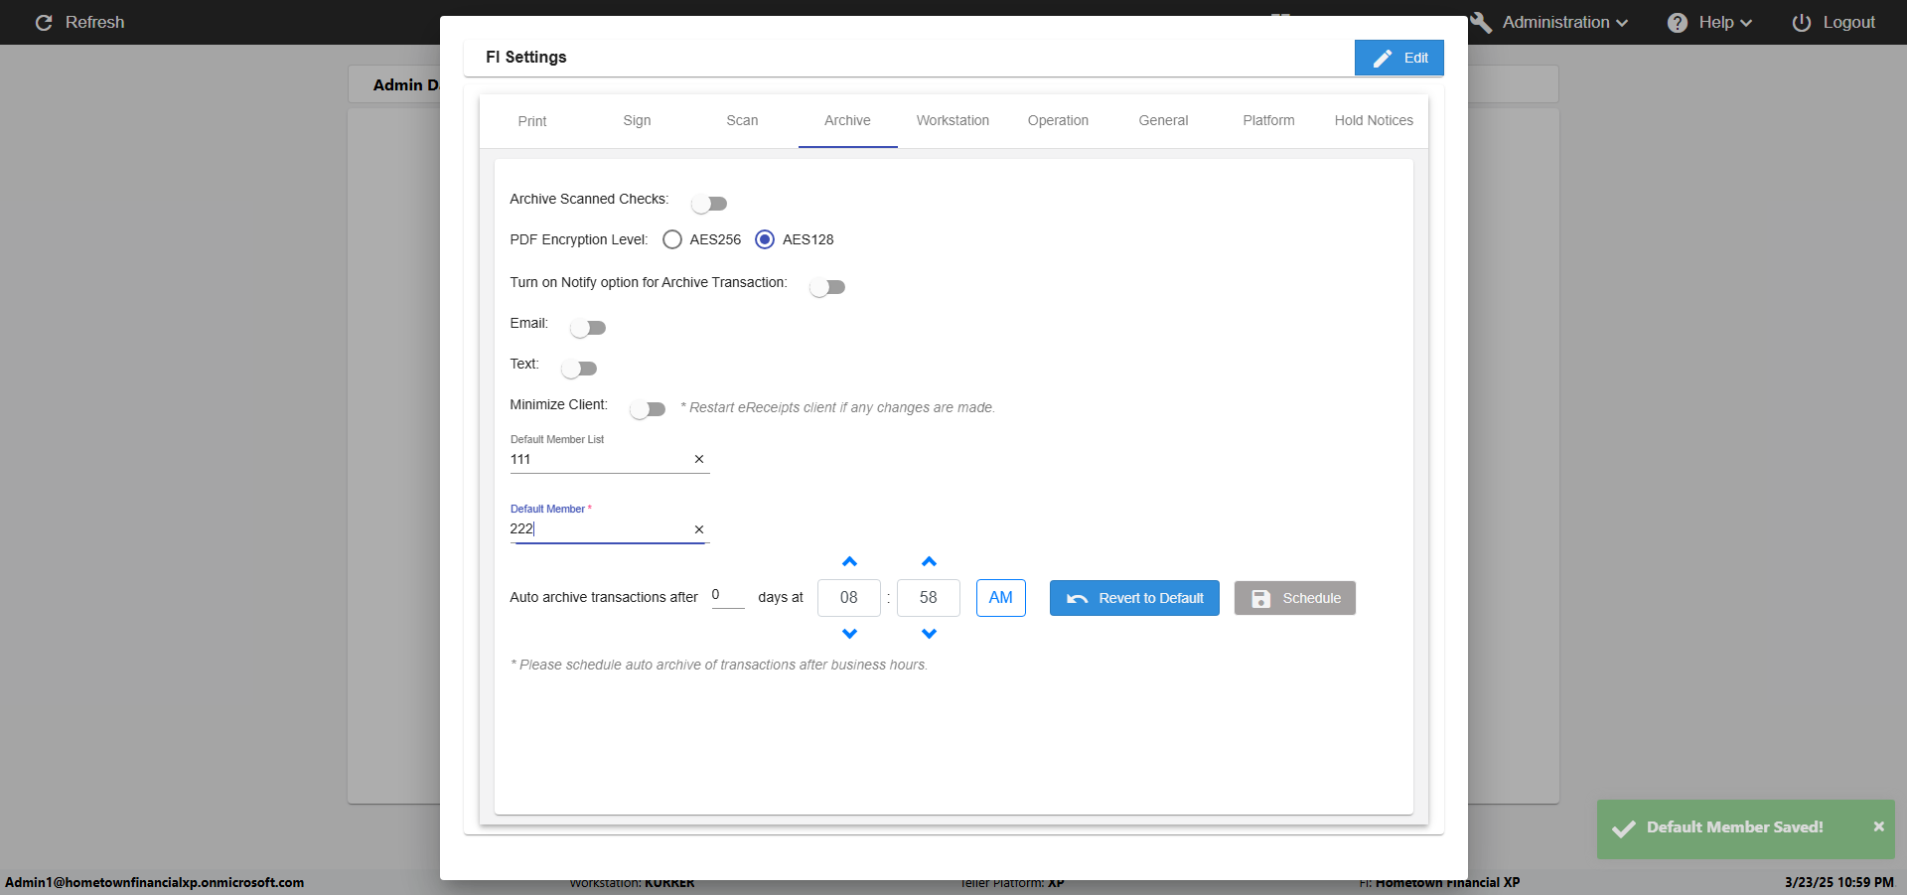Turn on the Email notification toggle
This screenshot has width=1907, height=895.
pyautogui.click(x=588, y=328)
